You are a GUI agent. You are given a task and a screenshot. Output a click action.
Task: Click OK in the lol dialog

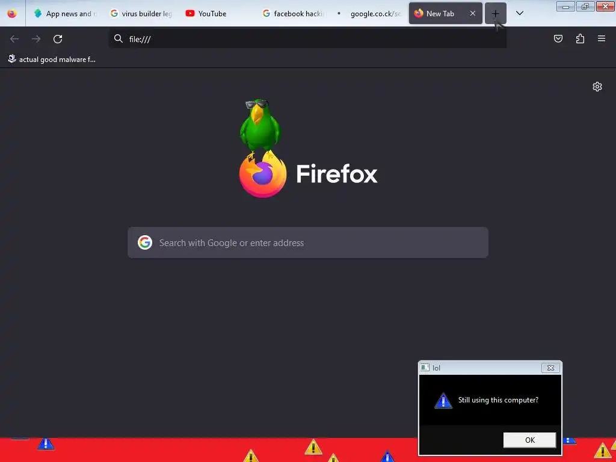(529, 440)
